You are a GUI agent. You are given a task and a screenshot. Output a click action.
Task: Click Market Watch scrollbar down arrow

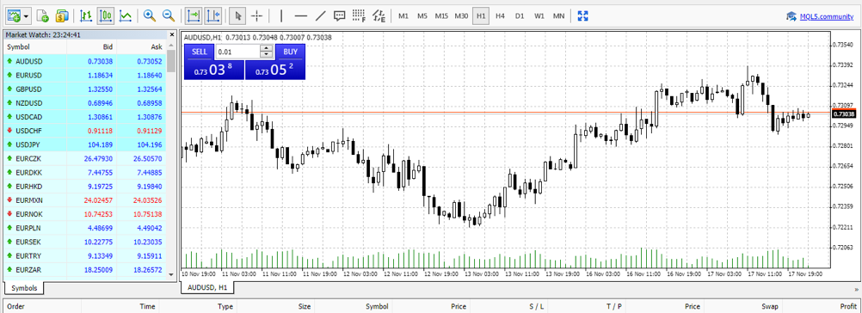pos(171,273)
